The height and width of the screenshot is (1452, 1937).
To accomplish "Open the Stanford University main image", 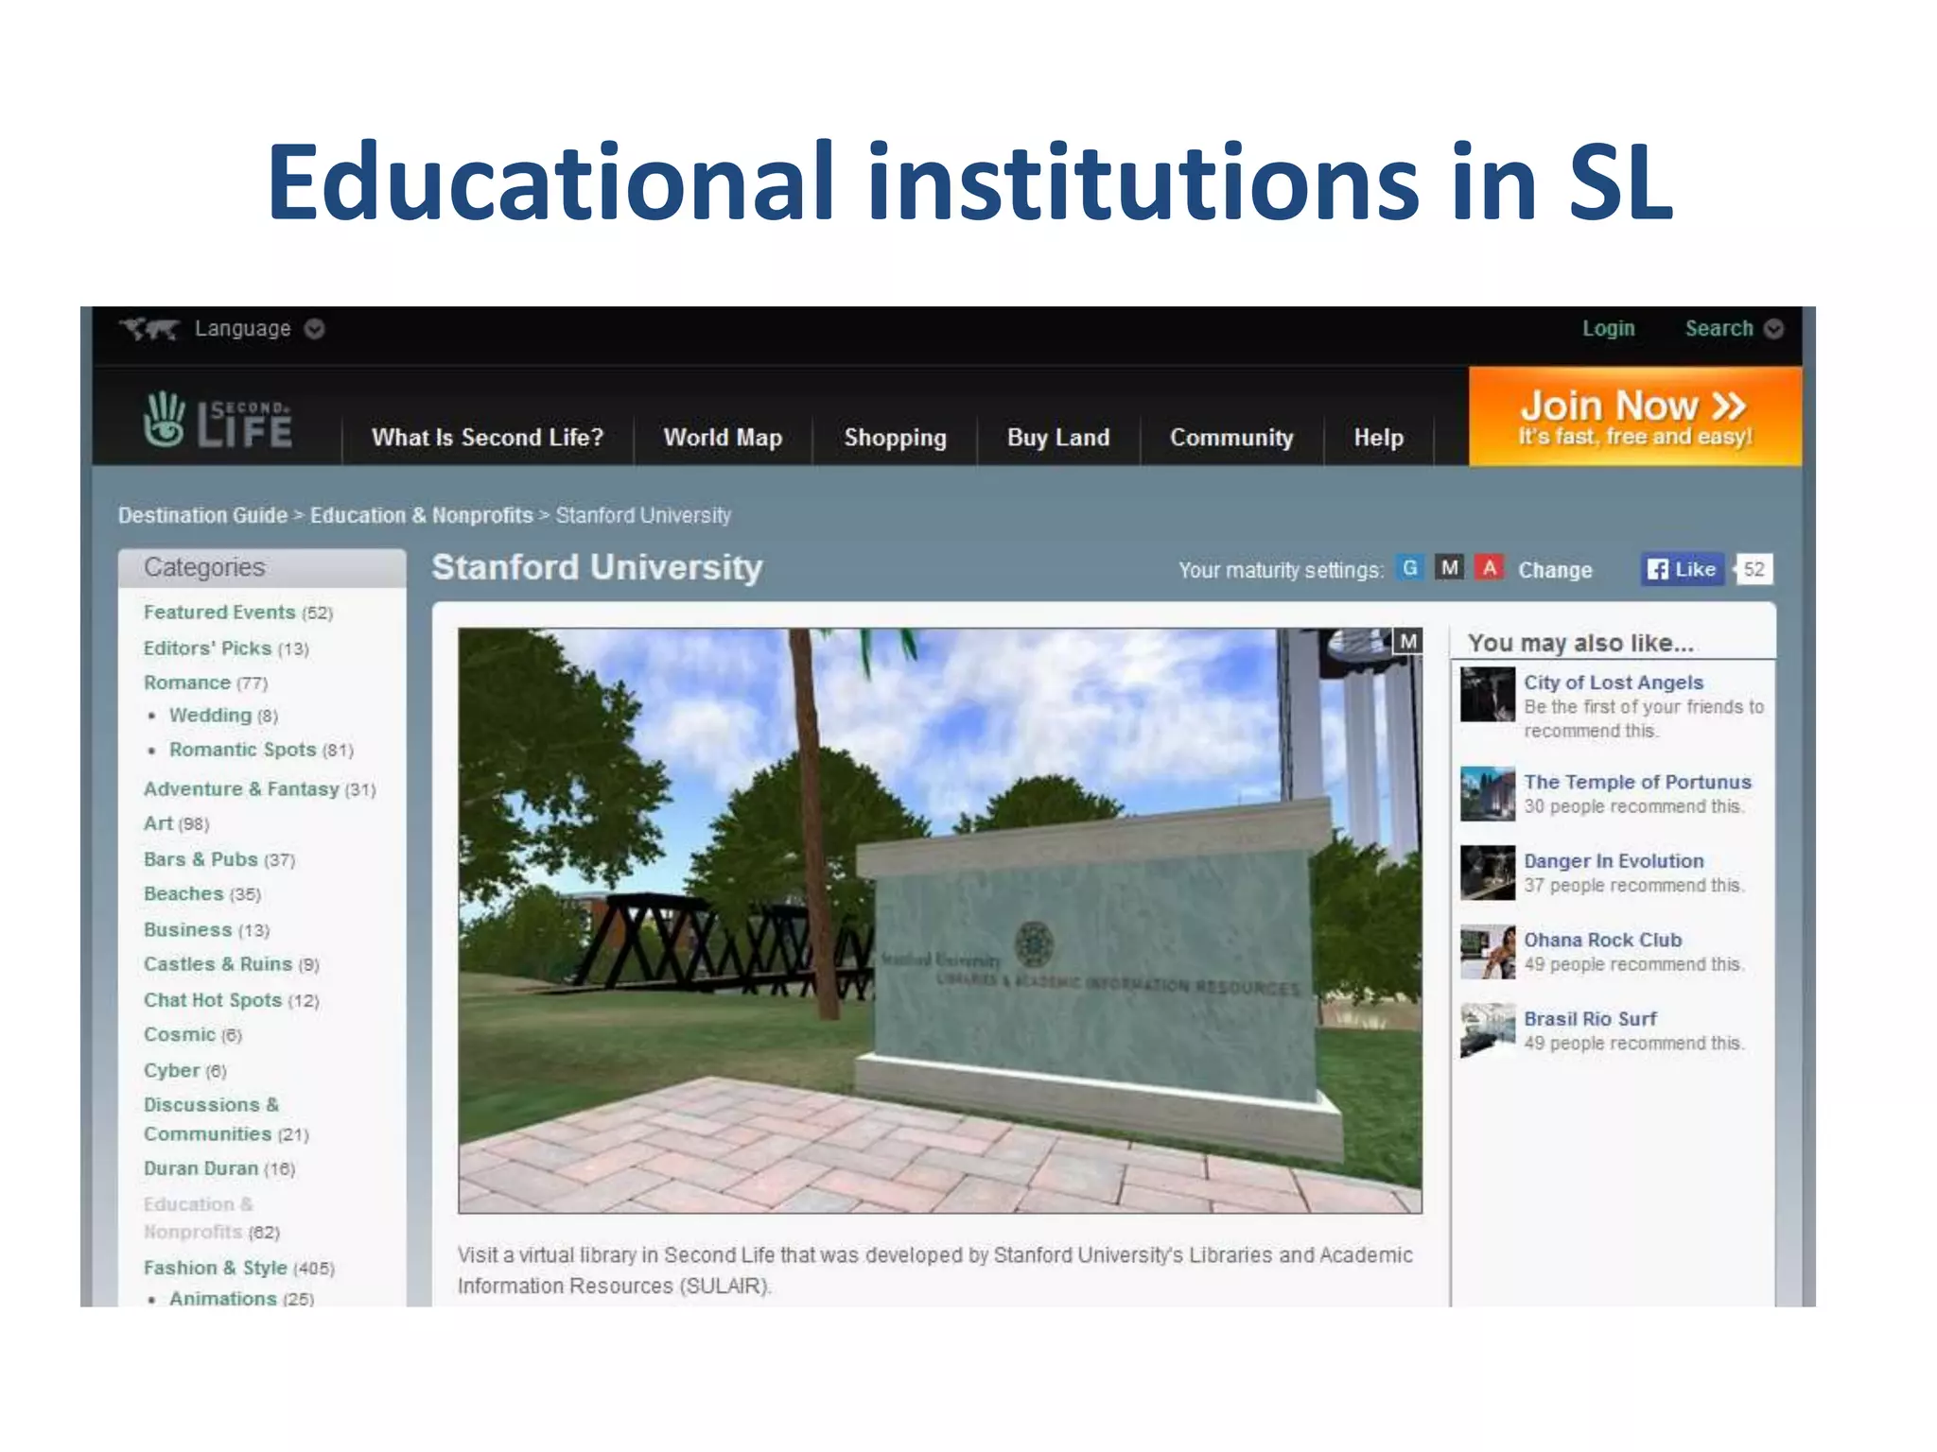I will tap(940, 920).
